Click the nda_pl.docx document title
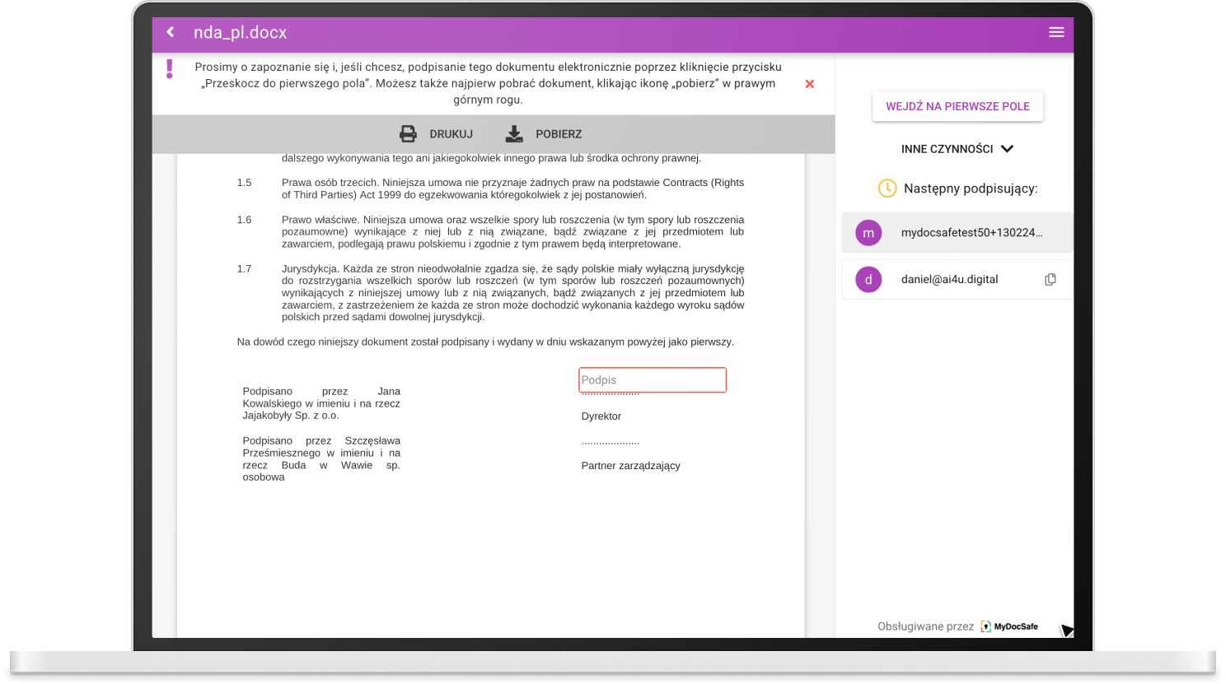This screenshot has height=684, width=1226. (240, 33)
